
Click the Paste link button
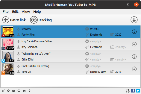coord(14,20)
